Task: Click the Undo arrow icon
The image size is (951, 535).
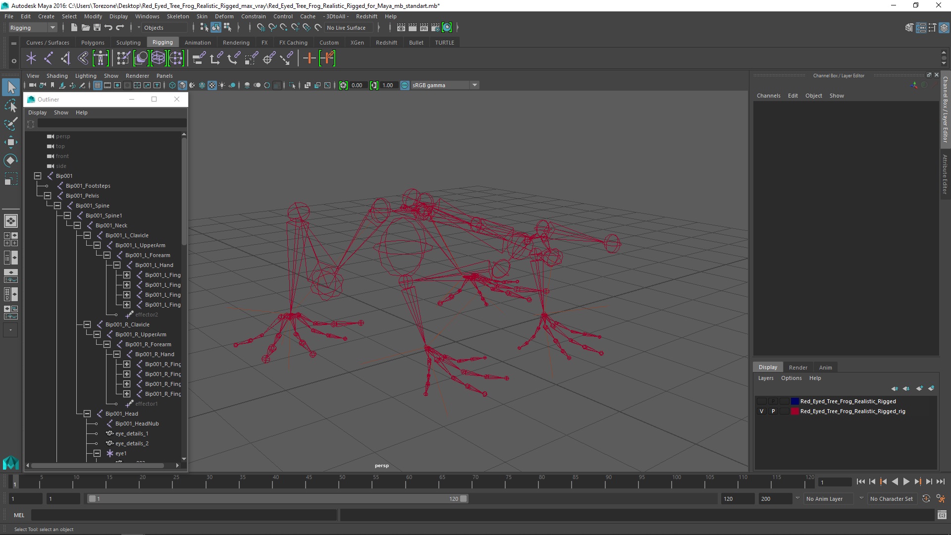Action: (108, 28)
